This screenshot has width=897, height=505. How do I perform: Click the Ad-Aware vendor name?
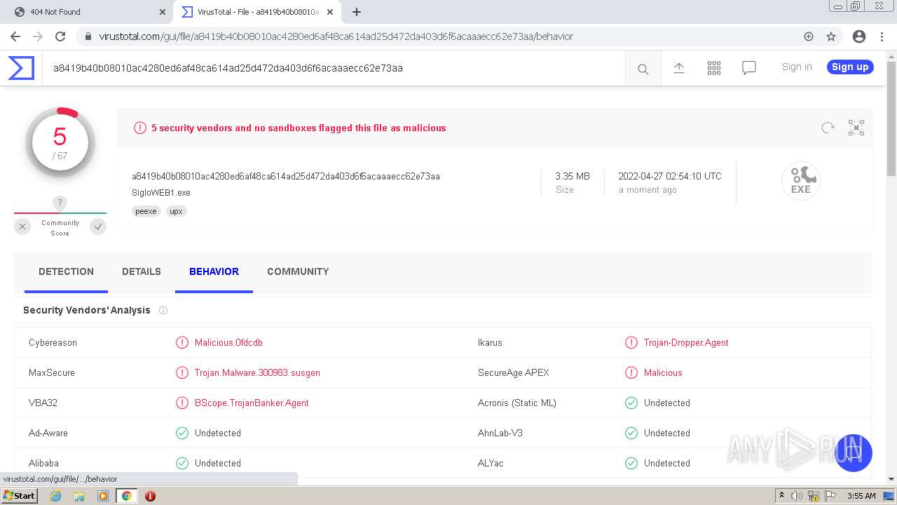tap(48, 433)
